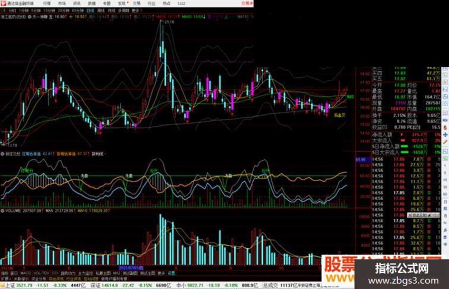Open the 资金分布 tab
This screenshot has width=449, height=289.
[x=38, y=279]
